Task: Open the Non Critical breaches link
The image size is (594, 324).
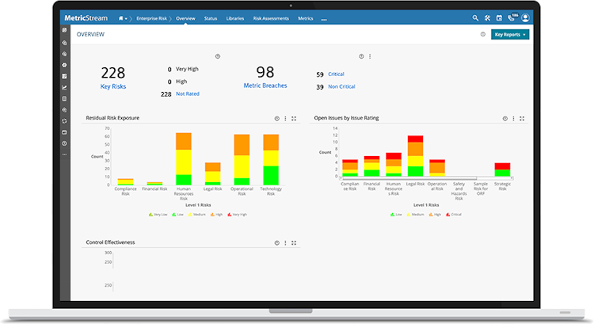Action: (341, 86)
